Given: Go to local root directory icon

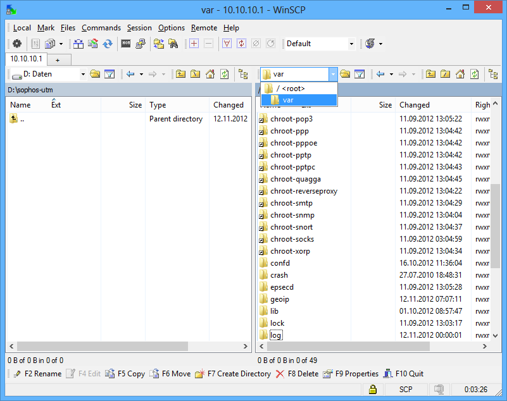Looking at the screenshot, I should 195,74.
